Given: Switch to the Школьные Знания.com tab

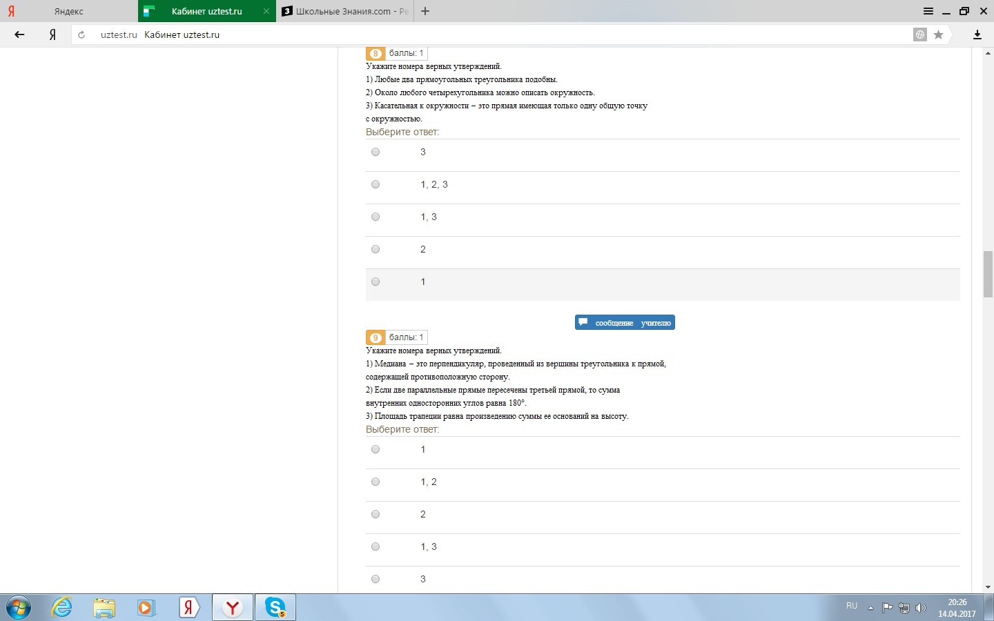Looking at the screenshot, I should [345, 11].
